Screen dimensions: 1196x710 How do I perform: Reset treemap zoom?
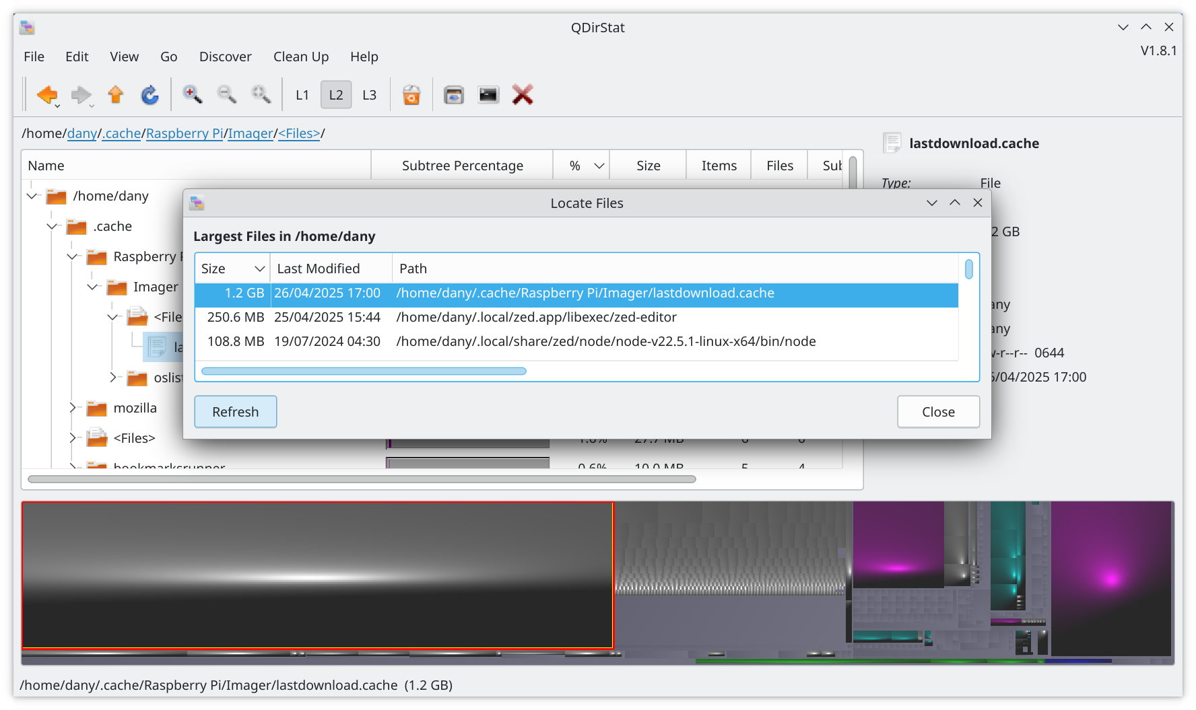click(x=261, y=95)
